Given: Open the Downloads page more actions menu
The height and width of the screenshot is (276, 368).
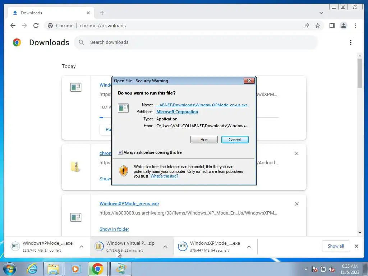Looking at the screenshot, I should (351, 42).
